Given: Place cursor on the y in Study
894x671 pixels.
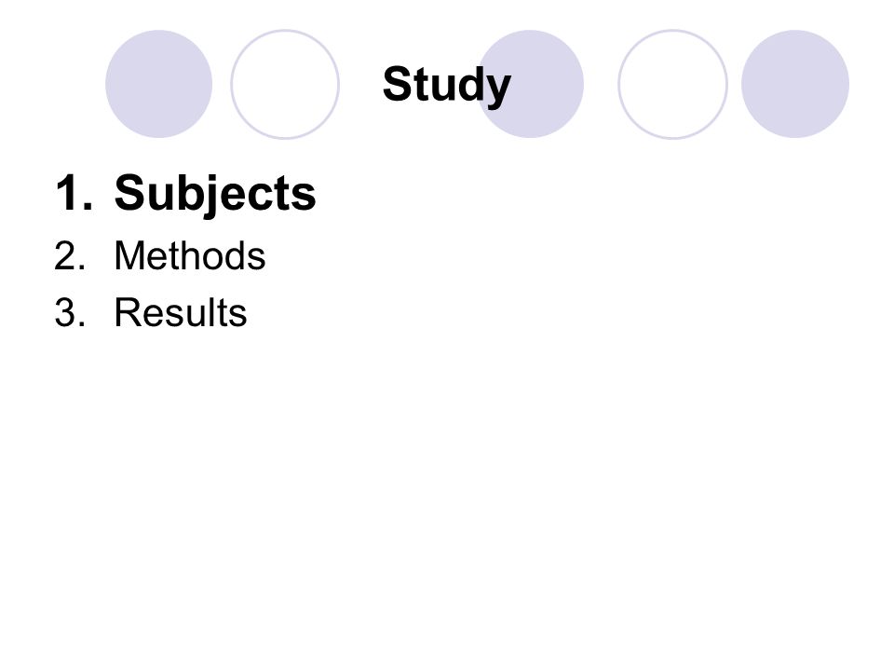Looking at the screenshot, I should click(x=498, y=91).
